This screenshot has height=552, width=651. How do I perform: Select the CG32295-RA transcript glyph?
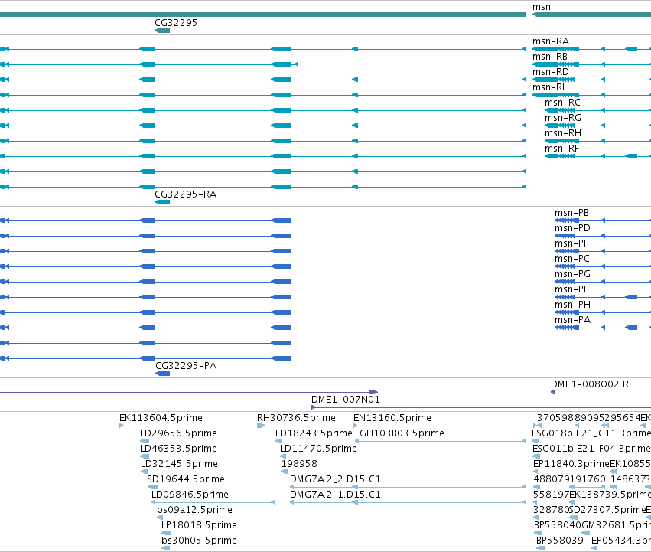162,202
